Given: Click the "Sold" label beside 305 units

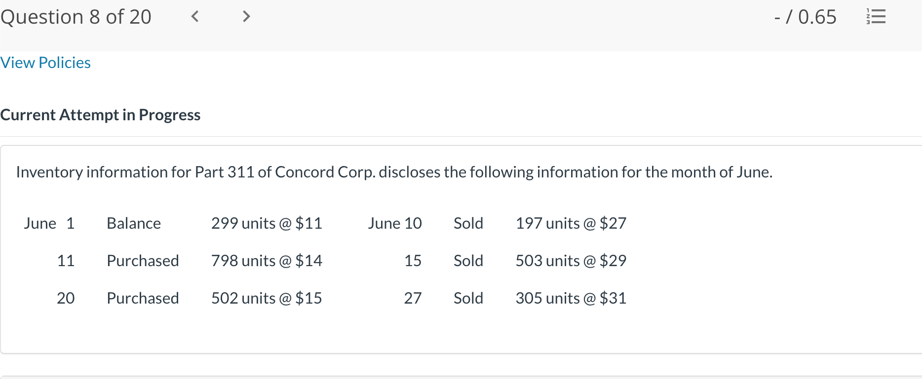Looking at the screenshot, I should pyautogui.click(x=468, y=298).
